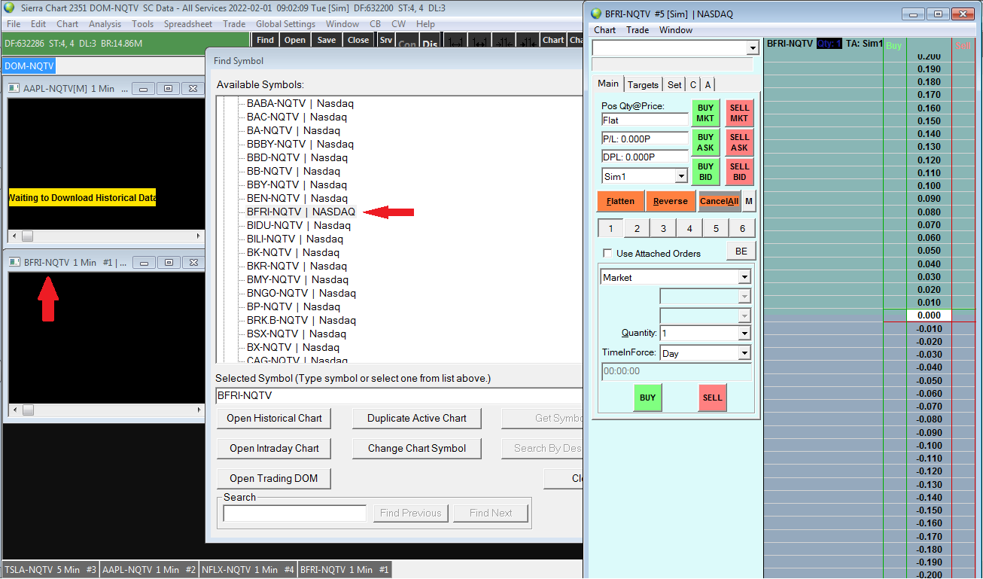Select BFRI-NQTV | NASDAQ in symbol list
Screen dimensions: 983x579
[301, 212]
